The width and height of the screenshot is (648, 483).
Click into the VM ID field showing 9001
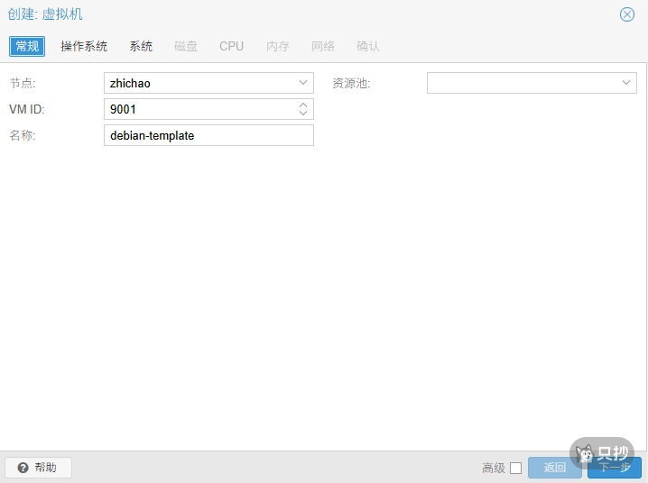199,109
